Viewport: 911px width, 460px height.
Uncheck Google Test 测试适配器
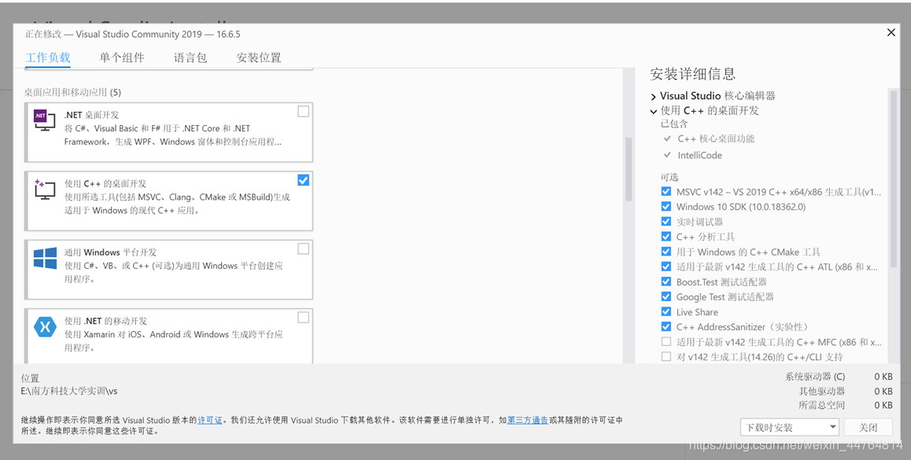coord(666,296)
